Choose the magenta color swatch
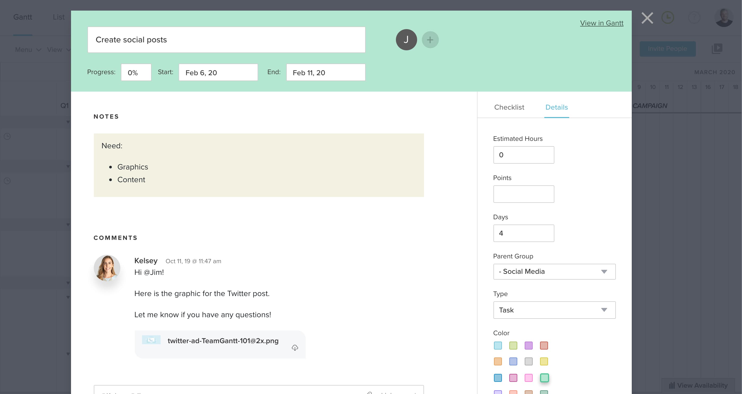This screenshot has height=394, width=742. [x=513, y=378]
